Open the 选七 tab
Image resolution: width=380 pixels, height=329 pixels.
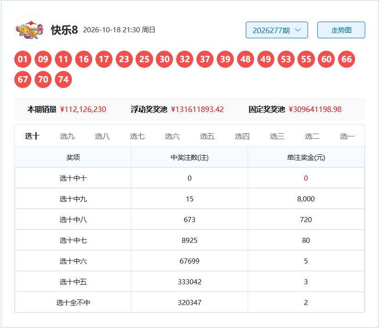coord(137,136)
